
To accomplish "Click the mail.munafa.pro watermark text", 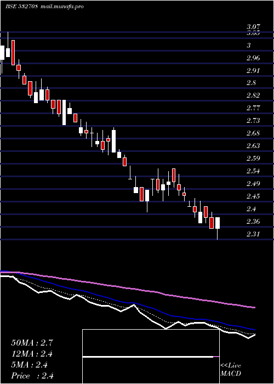I will coord(62,7).
